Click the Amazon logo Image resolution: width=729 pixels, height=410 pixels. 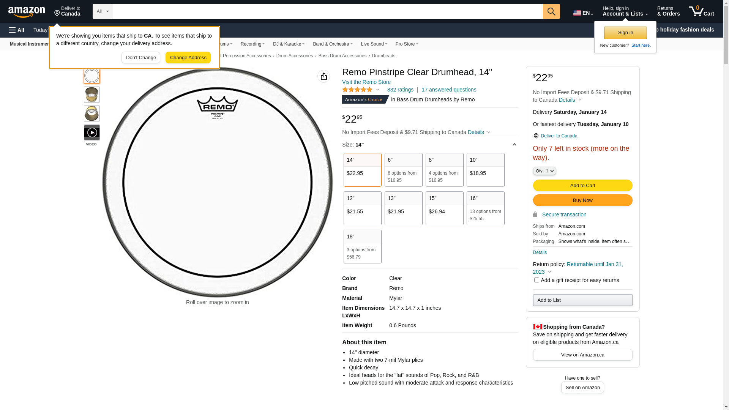[27, 12]
